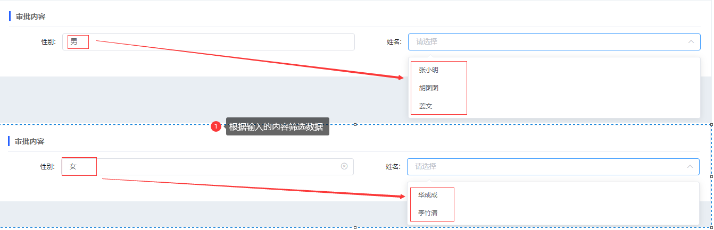Screen dimensions: 714x230
Task: Click the 姓名 label beside the 华成成 dropdown
Action: 393,167
